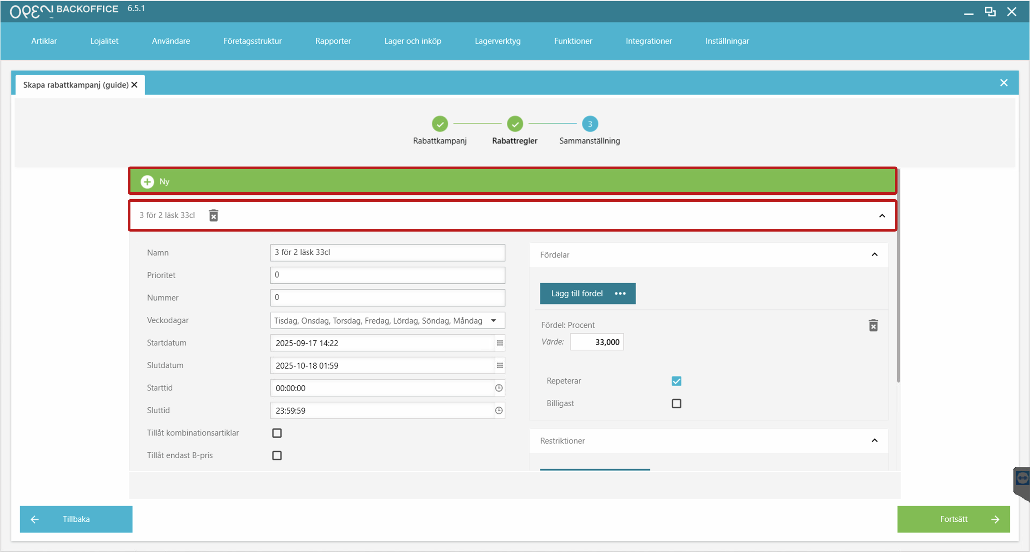
Task: Click the left arrow icon on Tillbaka
Action: coord(35,519)
